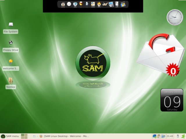186x139 pixels.
Task: Click the network monitor tray icon
Action: (154, 136)
